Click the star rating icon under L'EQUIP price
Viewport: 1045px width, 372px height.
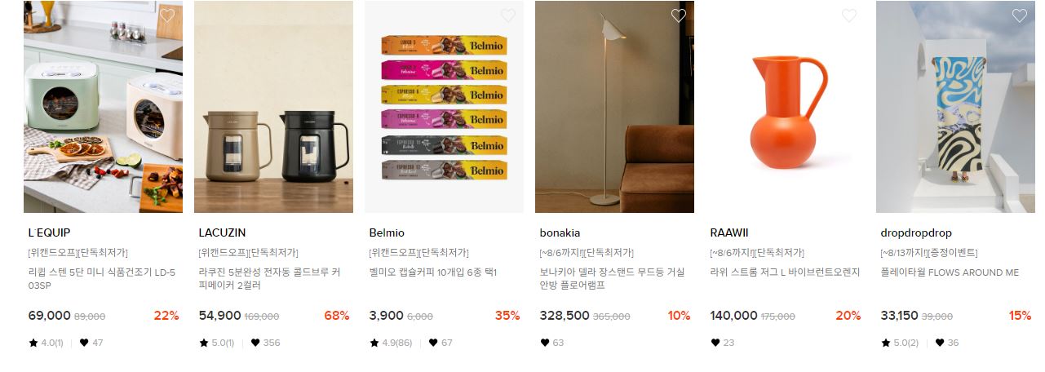pos(33,343)
